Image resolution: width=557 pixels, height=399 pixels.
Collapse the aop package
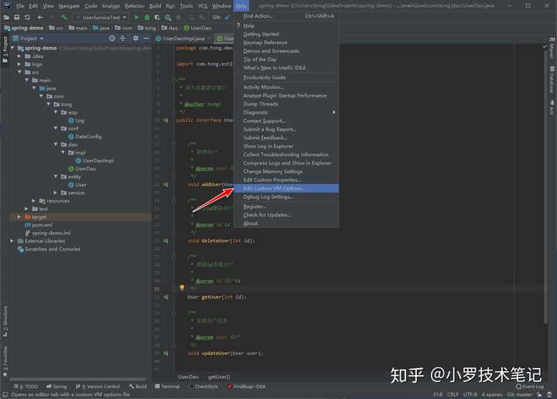[56, 112]
